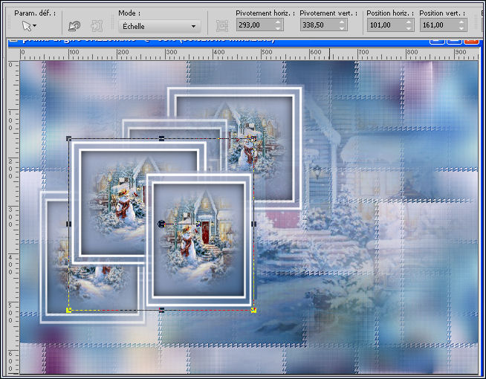The image size is (486, 379).
Task: Decrease the Pivotement horiz. value
Action: 278,28
